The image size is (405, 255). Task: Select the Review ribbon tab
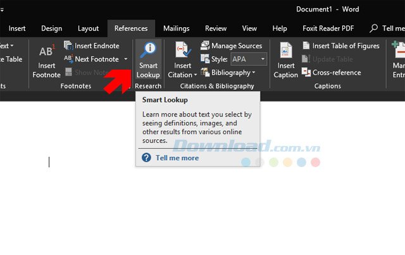(216, 28)
